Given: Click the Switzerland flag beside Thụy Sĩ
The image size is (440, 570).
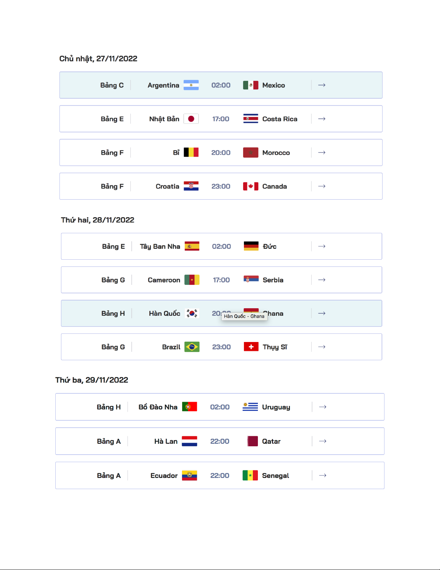Looking at the screenshot, I should coord(251,347).
